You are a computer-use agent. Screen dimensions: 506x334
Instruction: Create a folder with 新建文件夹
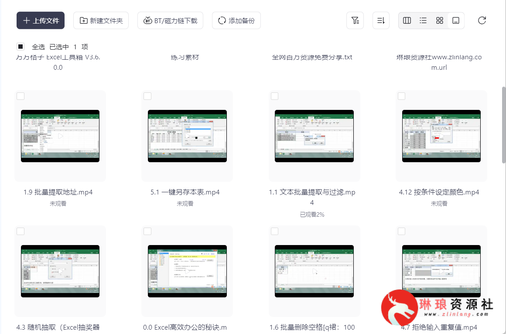click(x=101, y=20)
